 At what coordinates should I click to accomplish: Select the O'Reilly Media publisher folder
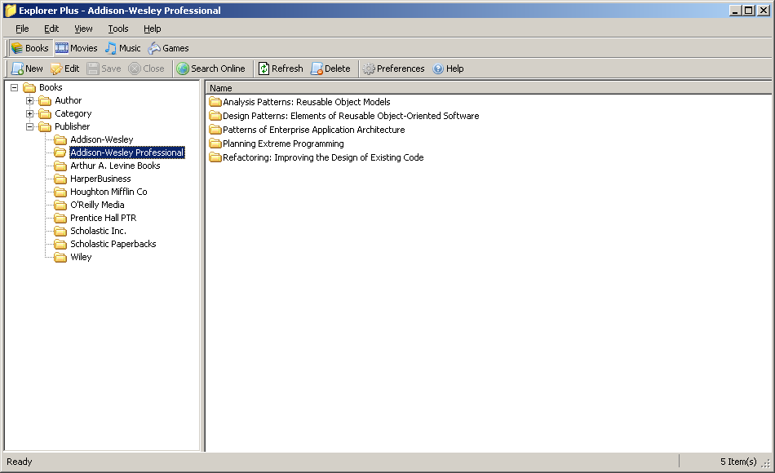tap(97, 205)
